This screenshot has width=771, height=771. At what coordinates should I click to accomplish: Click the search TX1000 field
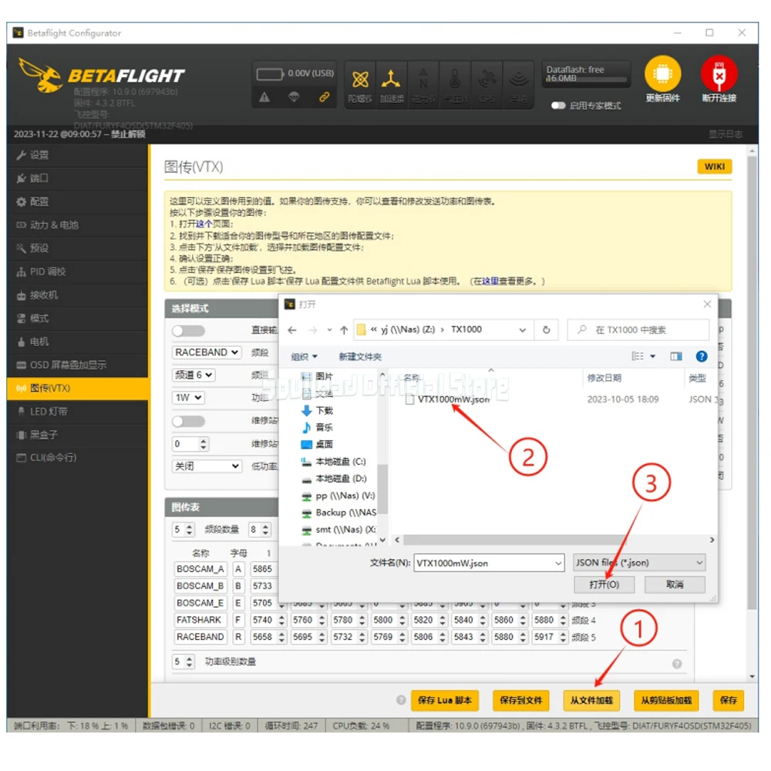coord(638,330)
